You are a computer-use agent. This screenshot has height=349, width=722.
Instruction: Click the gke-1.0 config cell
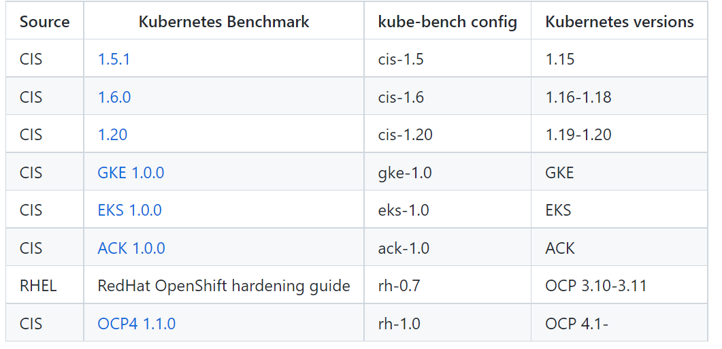pyautogui.click(x=405, y=173)
